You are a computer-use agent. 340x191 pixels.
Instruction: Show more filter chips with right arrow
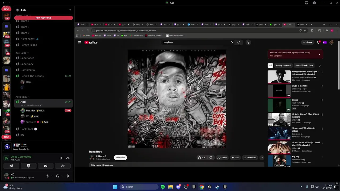click(320, 66)
